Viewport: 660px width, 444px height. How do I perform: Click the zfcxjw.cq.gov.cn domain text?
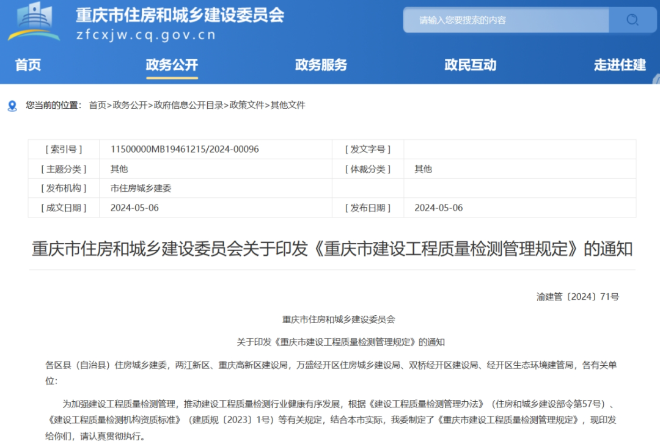pos(146,35)
